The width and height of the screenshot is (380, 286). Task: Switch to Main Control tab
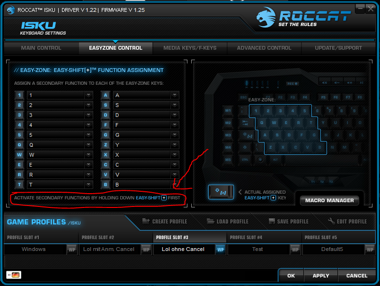[x=41, y=48]
